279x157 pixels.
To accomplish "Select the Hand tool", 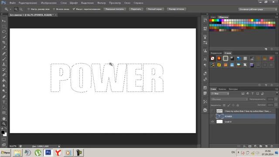I will [x=4, y=119].
